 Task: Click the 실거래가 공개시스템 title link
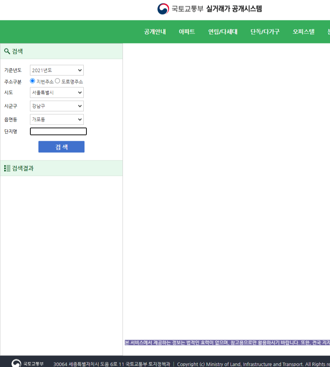pos(234,9)
